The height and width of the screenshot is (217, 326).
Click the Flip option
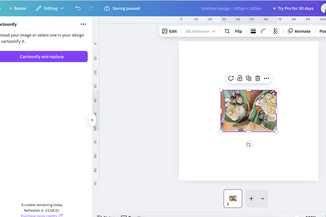[239, 31]
